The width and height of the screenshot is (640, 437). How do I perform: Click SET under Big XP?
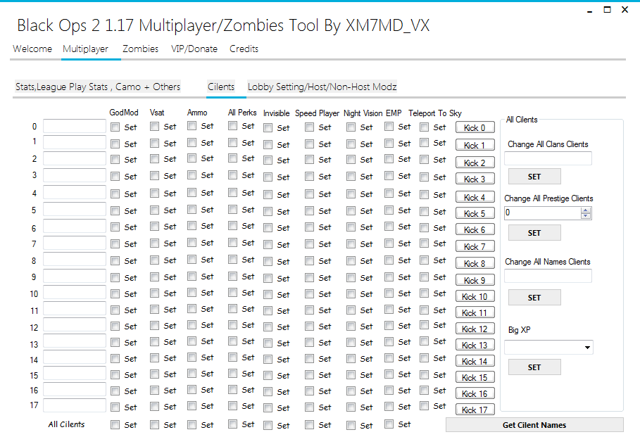click(534, 367)
